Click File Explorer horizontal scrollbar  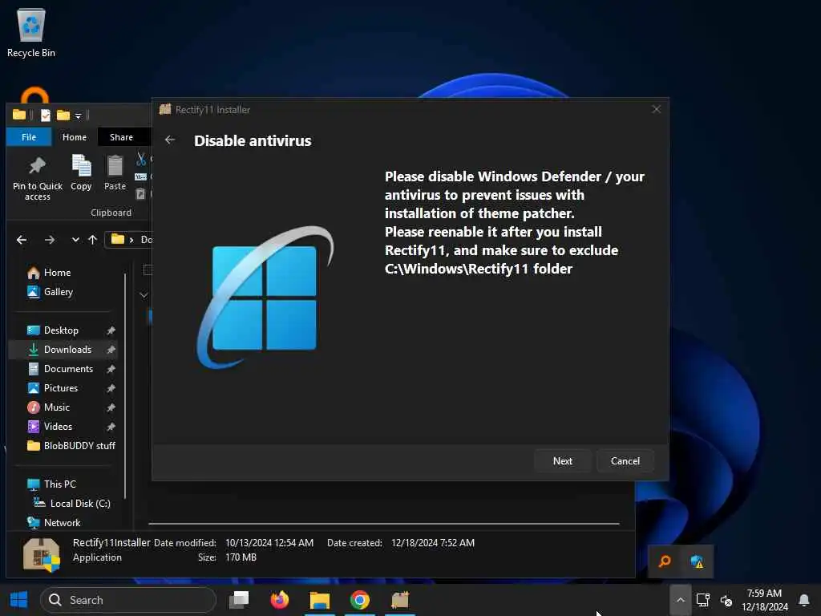point(384,523)
